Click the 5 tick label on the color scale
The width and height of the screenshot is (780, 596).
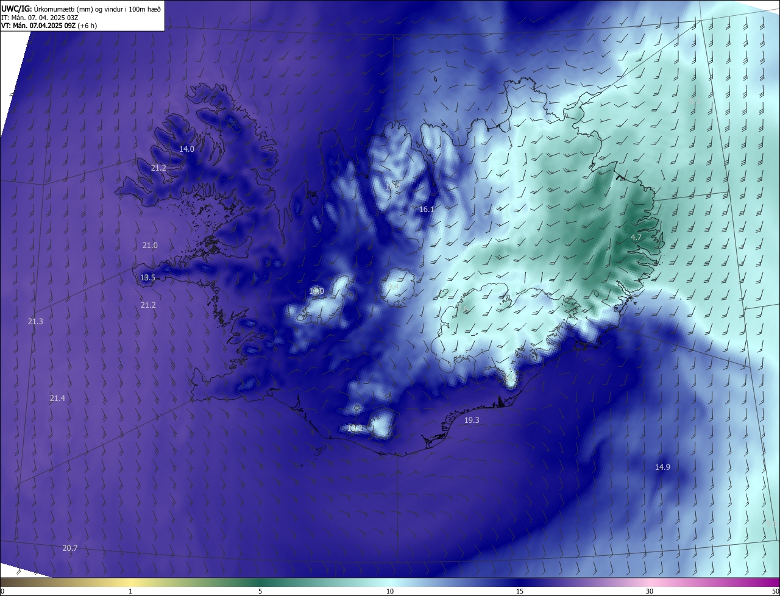coord(260,591)
